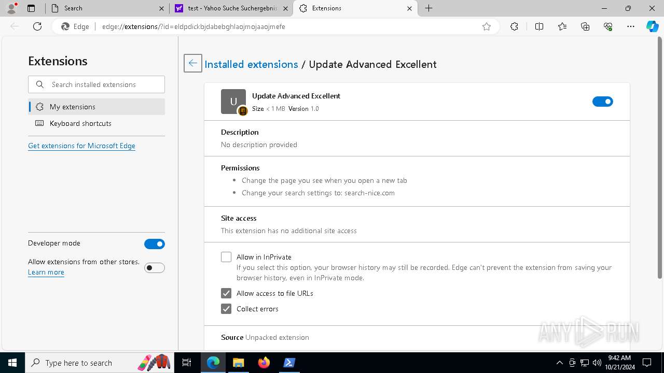Viewport: 664px width, 373px height.
Task: Click 'Change the page you see' permission
Action: (x=324, y=180)
